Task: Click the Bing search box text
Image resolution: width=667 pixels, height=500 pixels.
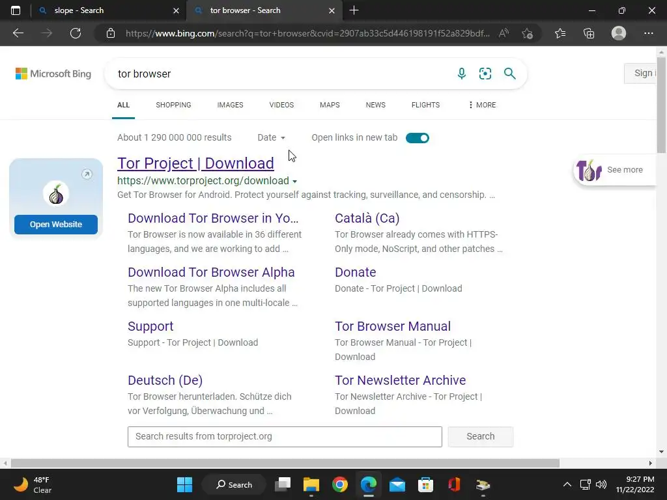Action: click(144, 74)
